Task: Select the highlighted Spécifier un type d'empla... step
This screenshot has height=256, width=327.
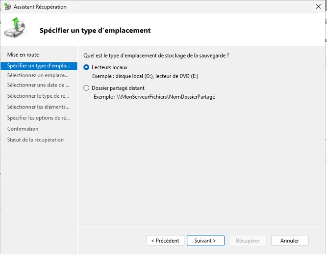Action: (39, 66)
